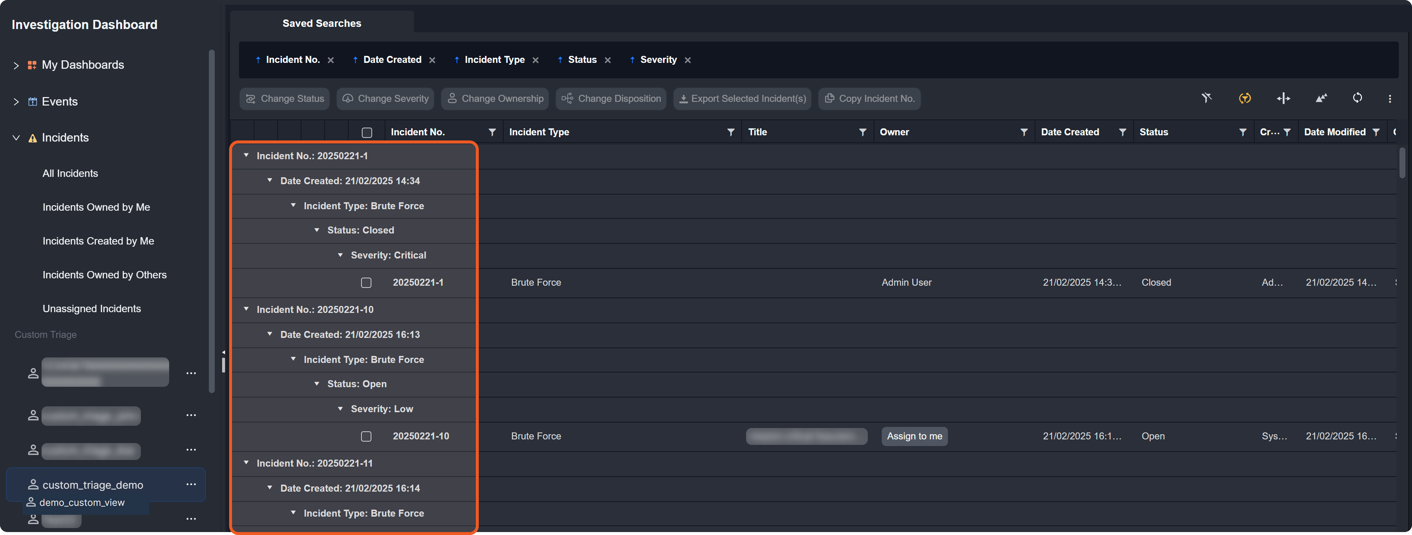This screenshot has width=1412, height=535.
Task: Toggle the select-all checkbox in the header
Action: [x=367, y=132]
